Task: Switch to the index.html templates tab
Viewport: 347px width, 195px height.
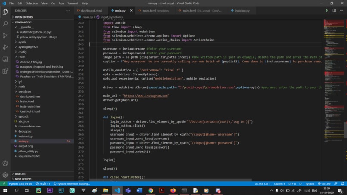Action: 155,11
